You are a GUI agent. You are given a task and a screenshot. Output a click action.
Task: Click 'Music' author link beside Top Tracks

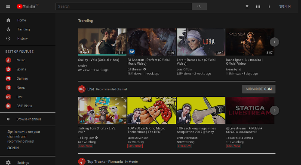(133, 162)
